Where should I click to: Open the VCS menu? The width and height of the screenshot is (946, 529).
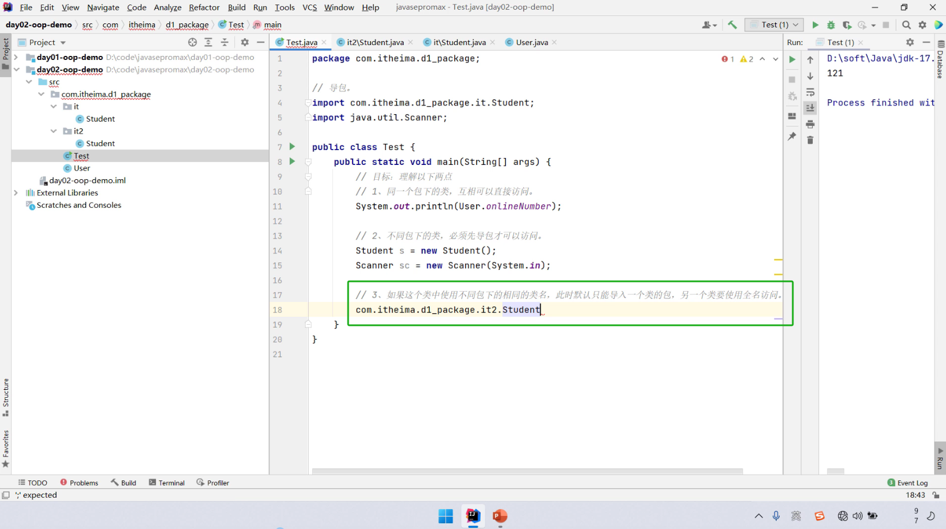(310, 7)
